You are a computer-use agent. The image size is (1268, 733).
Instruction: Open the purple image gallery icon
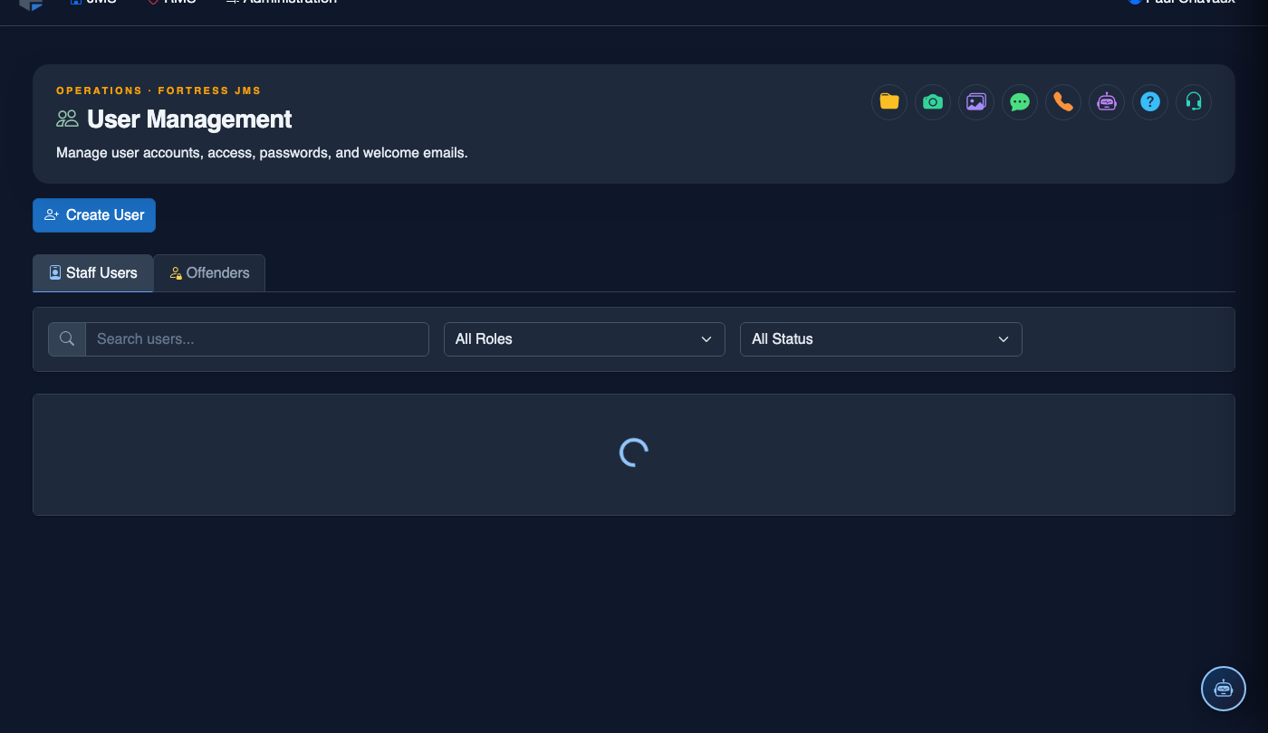click(976, 102)
